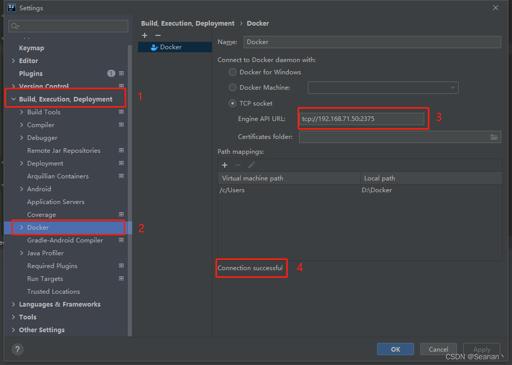This screenshot has height=365, width=512.
Task: Click the remove Docker configuration minus icon
Action: click(158, 35)
